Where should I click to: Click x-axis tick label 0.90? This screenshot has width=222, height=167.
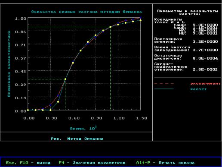coord(96,118)
